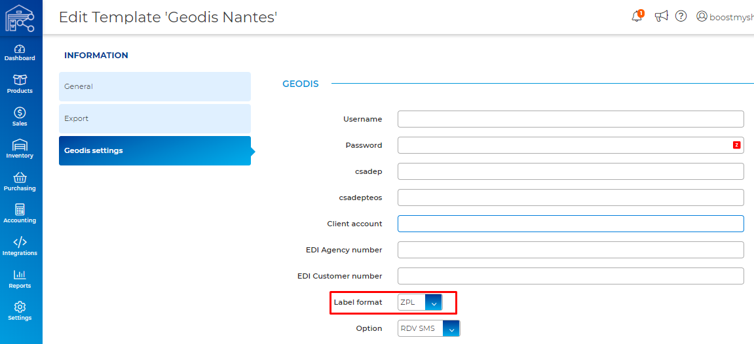
Task: Click the 'Label format' label text
Action: [x=358, y=302]
